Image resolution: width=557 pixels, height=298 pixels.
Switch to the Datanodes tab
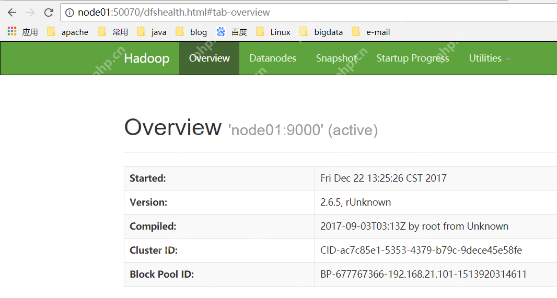pos(273,58)
